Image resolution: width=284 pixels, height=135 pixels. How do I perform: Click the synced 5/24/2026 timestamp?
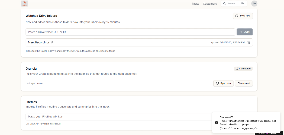(x=228, y=42)
